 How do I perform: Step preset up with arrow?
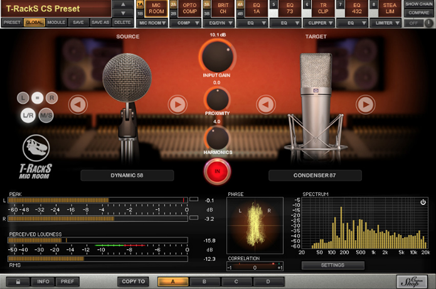123,4
